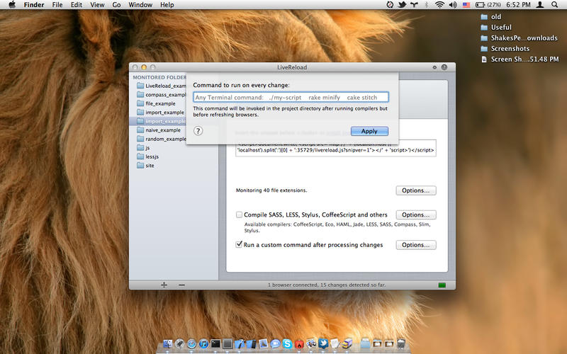Open the Wi-Fi status menu
The width and height of the screenshot is (567, 354).
(x=439, y=5)
